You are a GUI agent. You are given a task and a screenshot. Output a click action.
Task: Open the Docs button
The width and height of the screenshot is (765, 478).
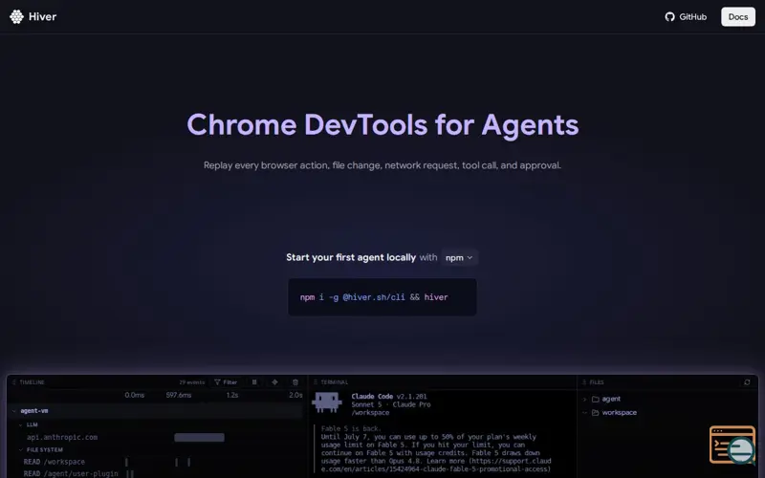pyautogui.click(x=737, y=16)
